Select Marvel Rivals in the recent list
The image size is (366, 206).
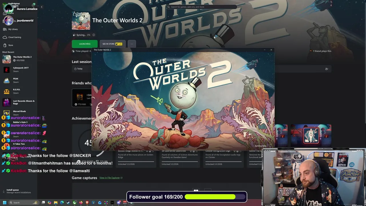click(x=19, y=113)
